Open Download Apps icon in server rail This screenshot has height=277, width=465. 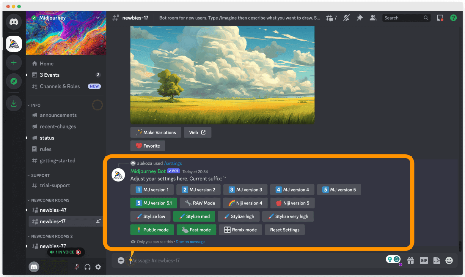[14, 103]
